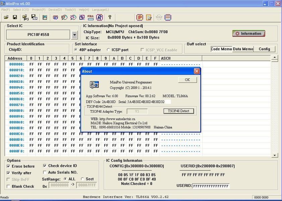Click the grayed TEST icon
This screenshot has width=282, height=201.
[159, 17]
